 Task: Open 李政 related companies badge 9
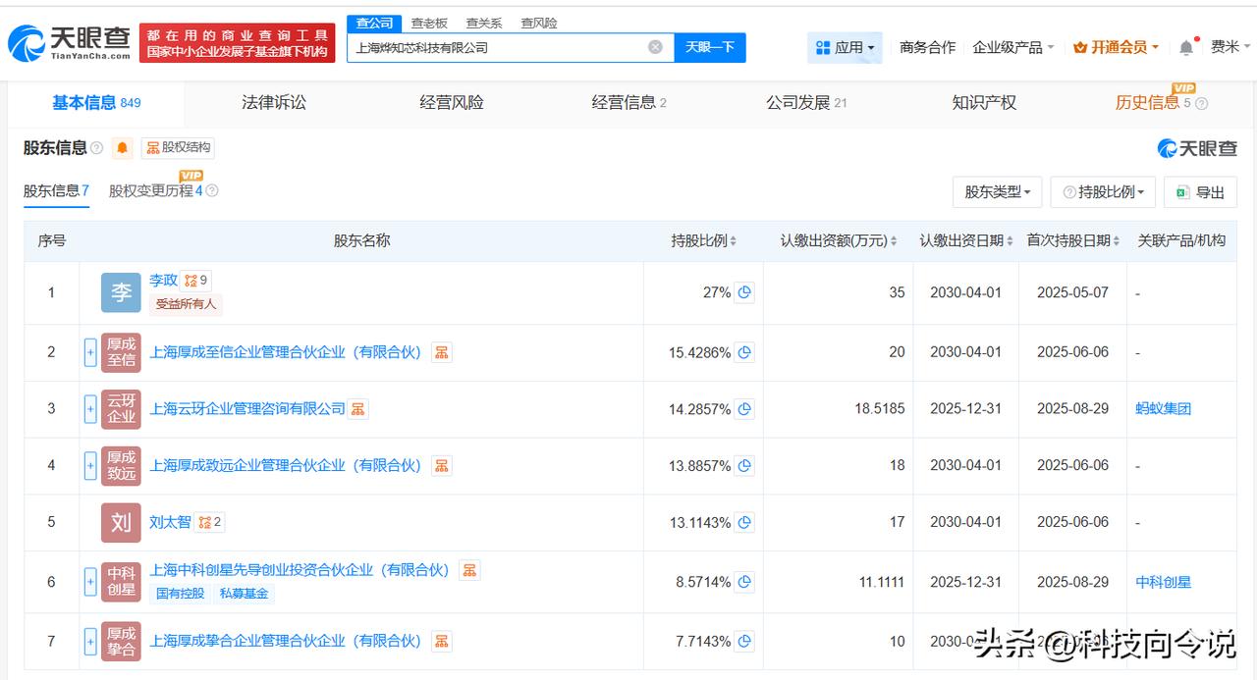[196, 281]
